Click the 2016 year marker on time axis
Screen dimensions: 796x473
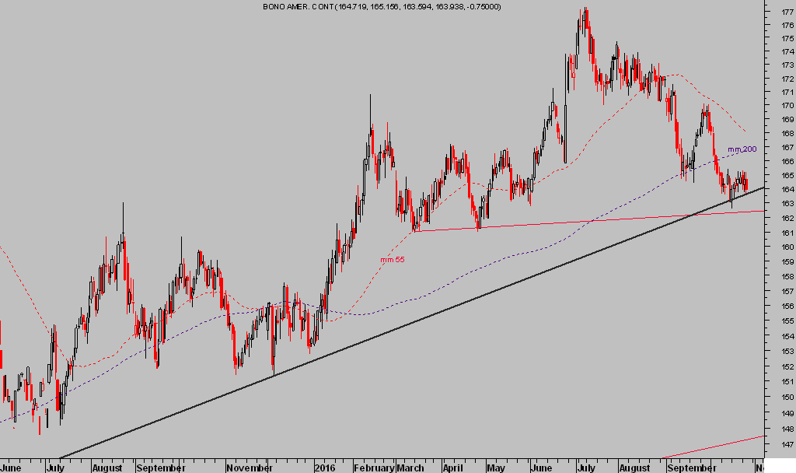coord(324,469)
